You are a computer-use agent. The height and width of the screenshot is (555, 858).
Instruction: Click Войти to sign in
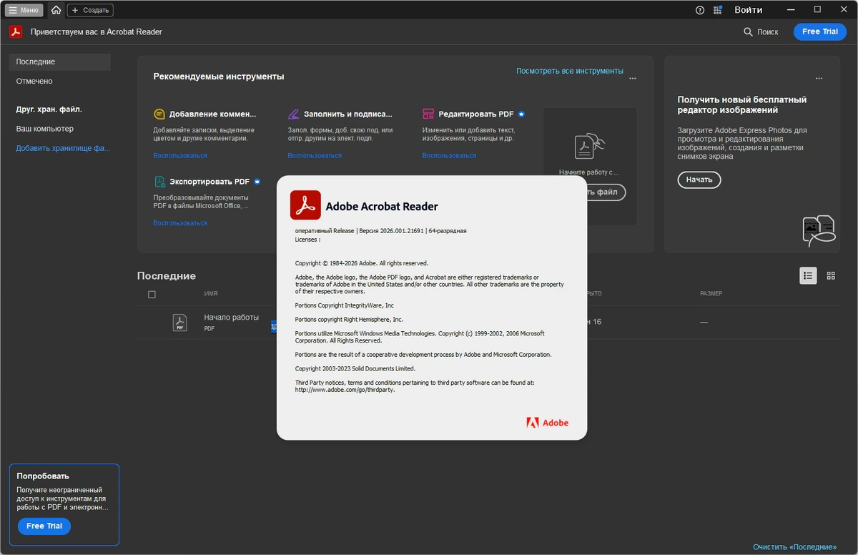tap(748, 10)
